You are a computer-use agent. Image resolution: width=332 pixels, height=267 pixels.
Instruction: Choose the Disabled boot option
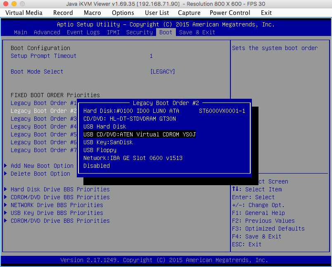[96, 166]
